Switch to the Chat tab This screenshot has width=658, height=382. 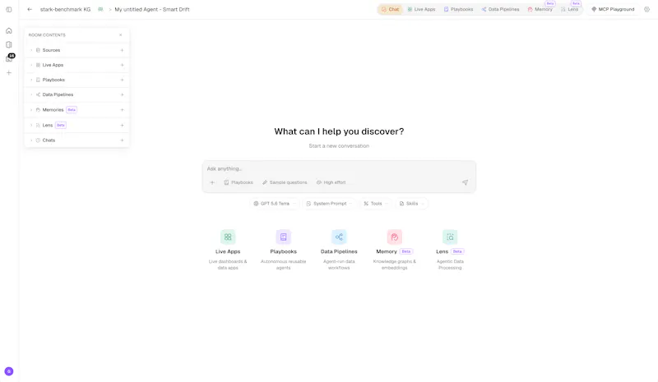[x=390, y=9]
